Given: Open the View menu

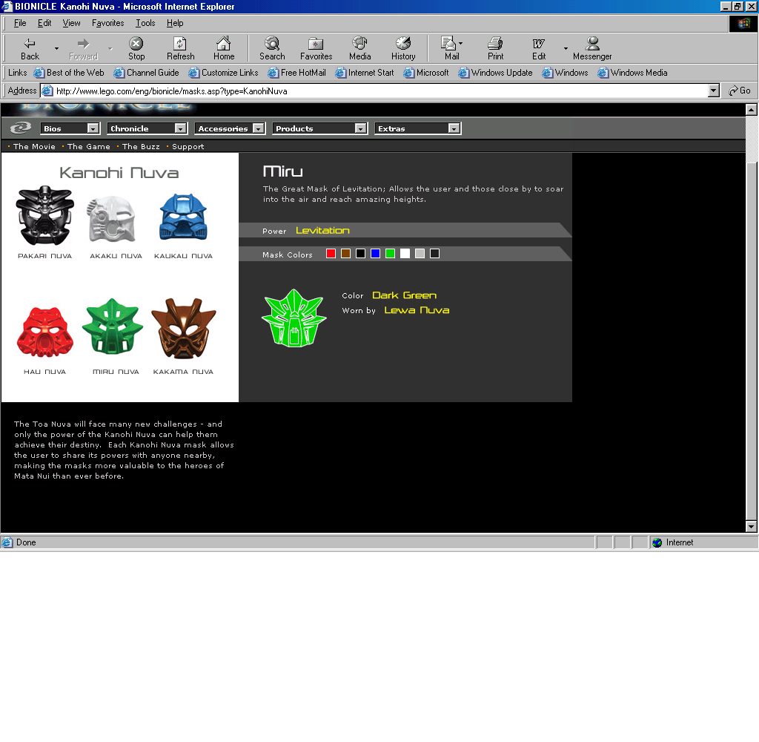Looking at the screenshot, I should (x=71, y=23).
